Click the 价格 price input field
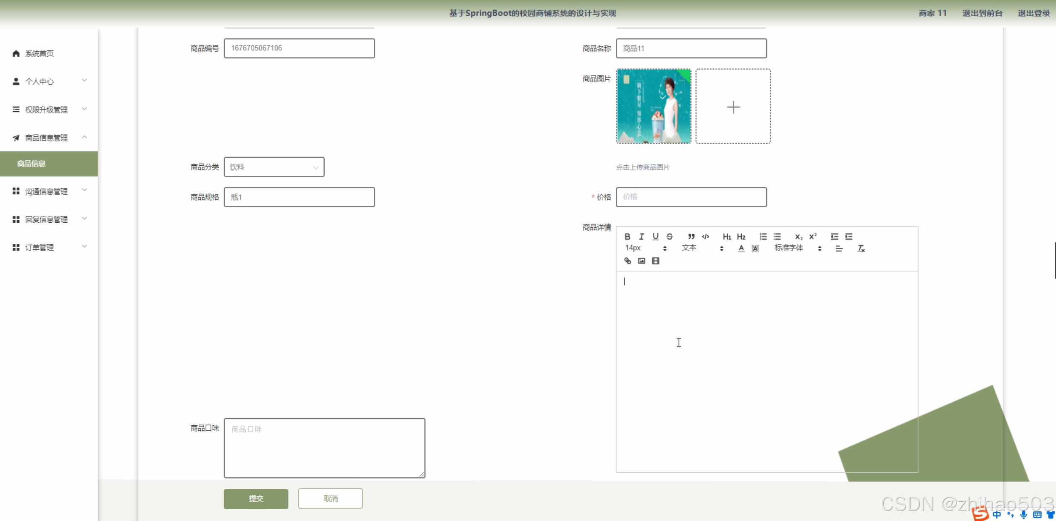Viewport: 1056px width, 521px height. tap(691, 197)
